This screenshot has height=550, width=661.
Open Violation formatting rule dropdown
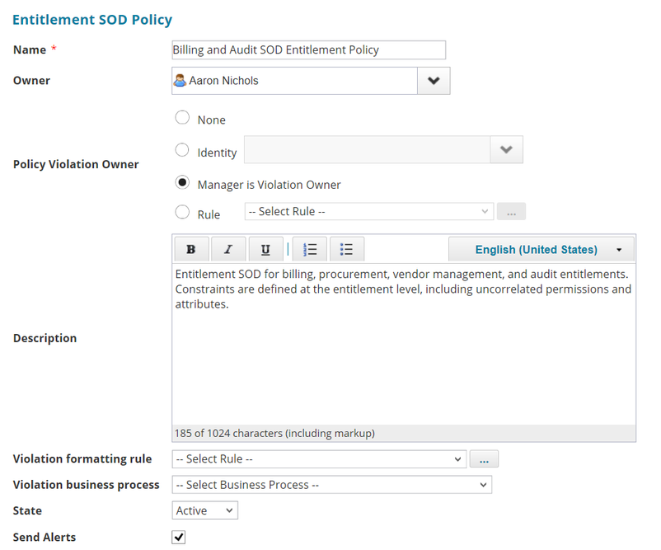coord(319,459)
